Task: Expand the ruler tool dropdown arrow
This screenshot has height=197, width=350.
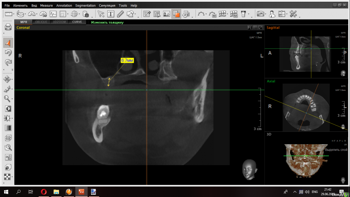Action: point(13,14)
